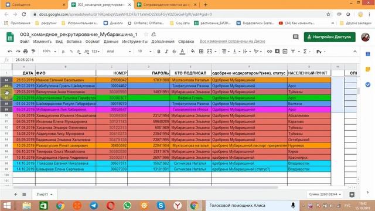
Task: Switch to Сообщения browser tab
Action: pos(36,5)
